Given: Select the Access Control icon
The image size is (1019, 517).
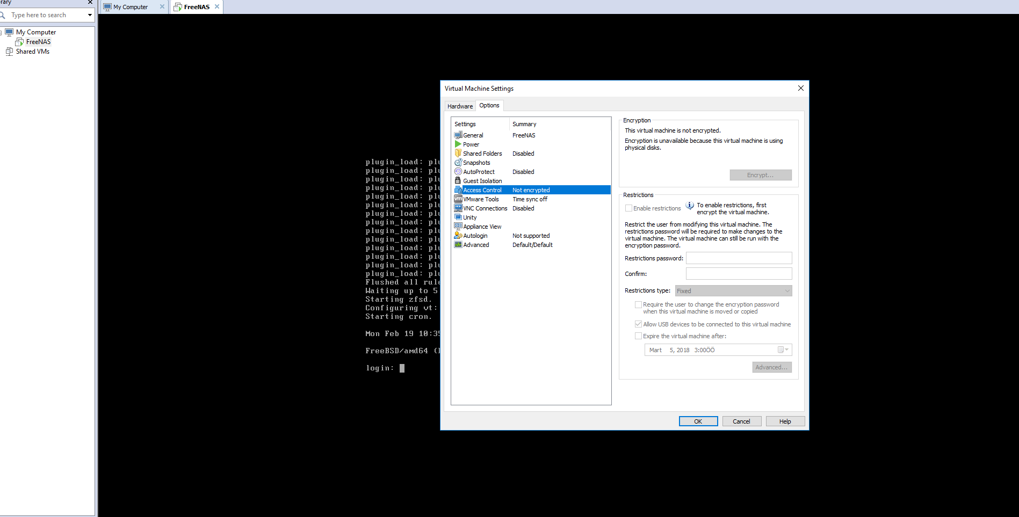Looking at the screenshot, I should [x=458, y=190].
